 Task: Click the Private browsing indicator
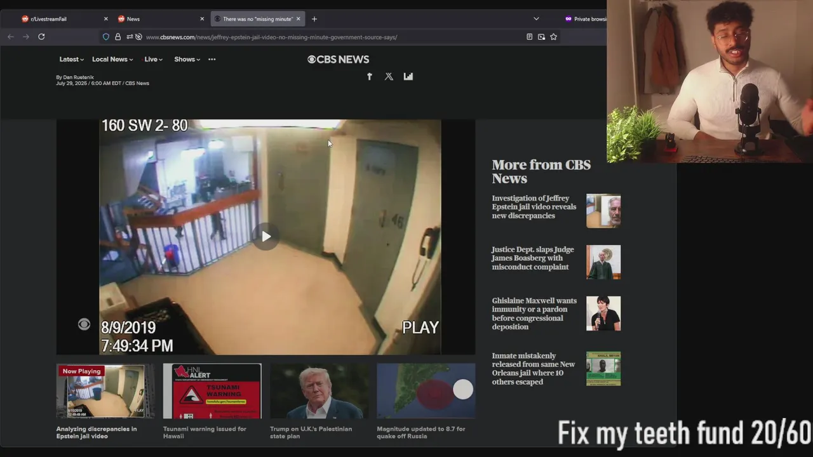[586, 19]
